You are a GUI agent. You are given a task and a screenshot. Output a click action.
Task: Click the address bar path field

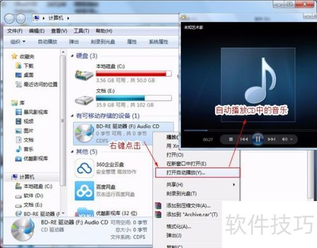106,18
